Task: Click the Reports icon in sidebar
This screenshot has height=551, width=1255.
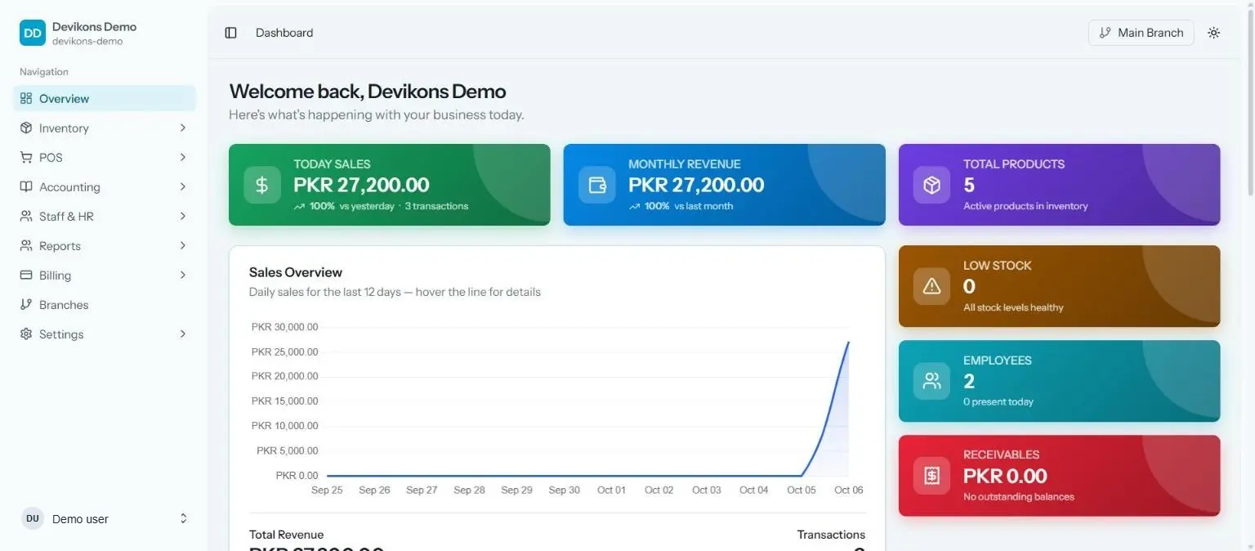Action: point(26,245)
